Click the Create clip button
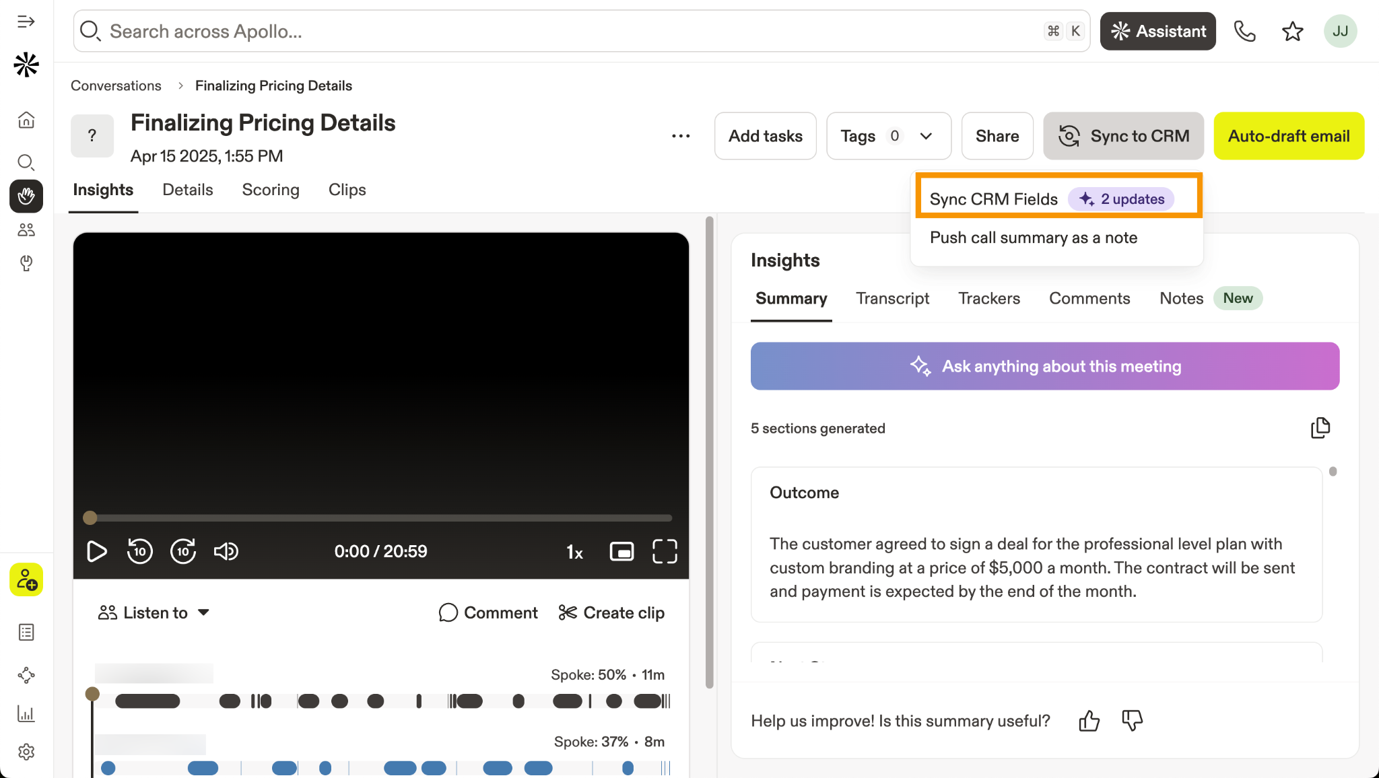1379x778 pixels. [611, 613]
